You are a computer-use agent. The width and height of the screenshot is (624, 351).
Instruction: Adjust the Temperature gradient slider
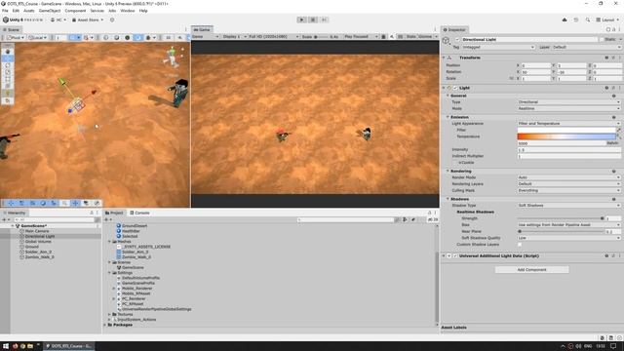[x=566, y=136]
